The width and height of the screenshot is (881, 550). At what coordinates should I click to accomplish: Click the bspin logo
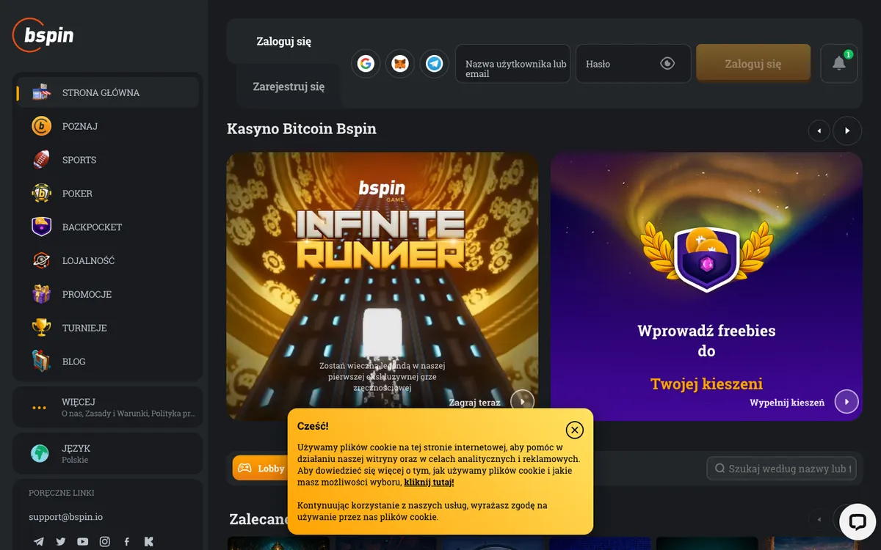click(43, 35)
